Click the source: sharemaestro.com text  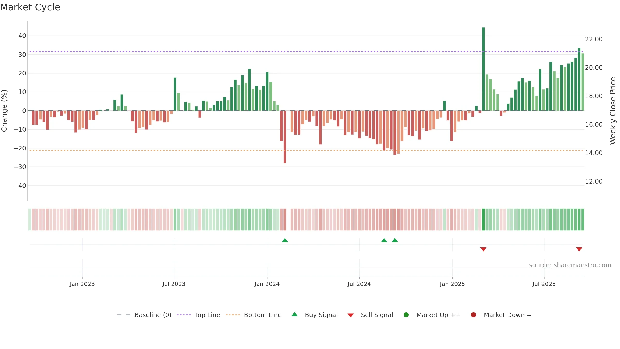[570, 265]
